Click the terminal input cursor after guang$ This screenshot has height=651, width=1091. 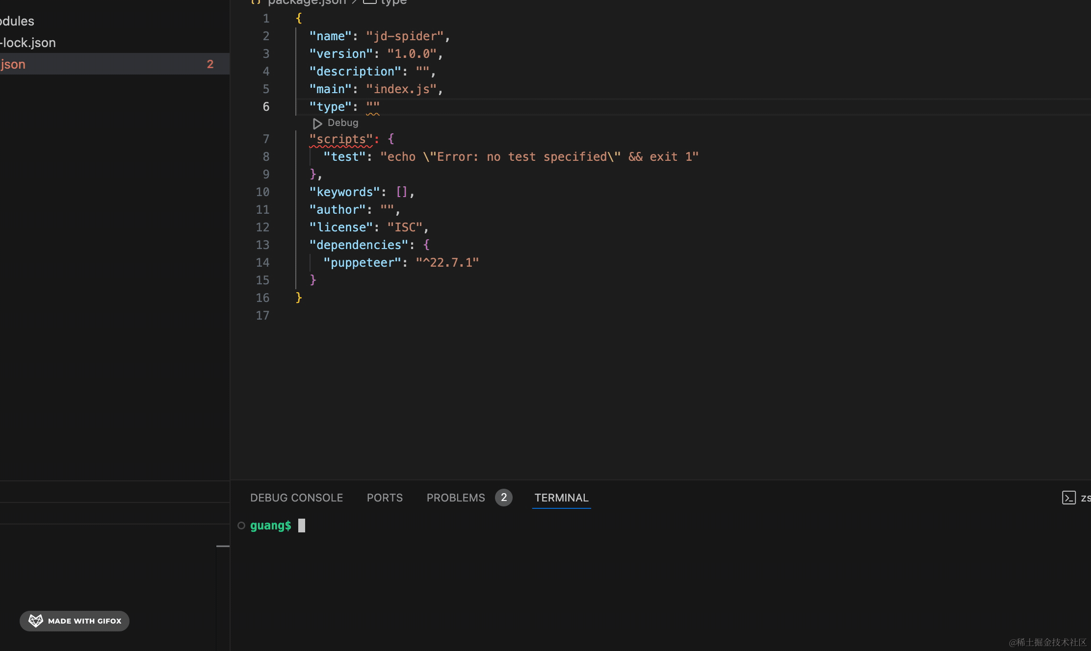pyautogui.click(x=302, y=526)
